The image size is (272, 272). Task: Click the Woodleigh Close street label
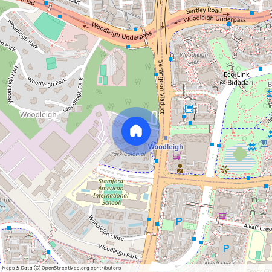click(106, 228)
